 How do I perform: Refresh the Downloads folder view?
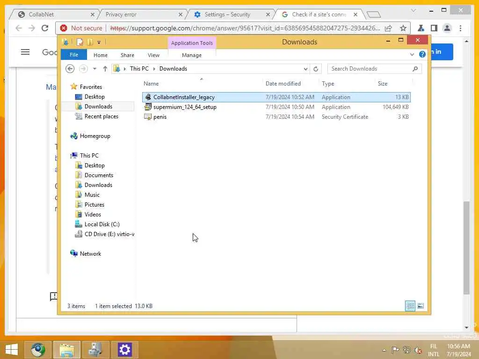coord(316,69)
